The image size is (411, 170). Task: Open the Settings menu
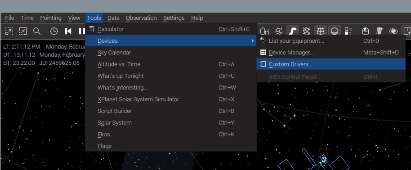pyautogui.click(x=174, y=18)
